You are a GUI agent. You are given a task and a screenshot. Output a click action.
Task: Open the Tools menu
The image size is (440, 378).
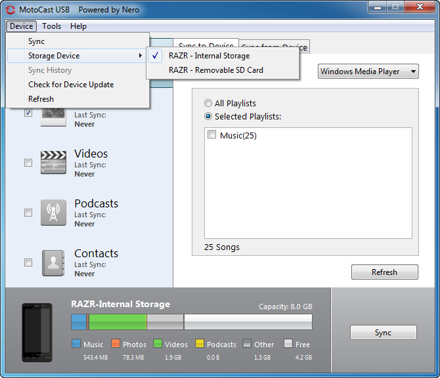tap(52, 26)
